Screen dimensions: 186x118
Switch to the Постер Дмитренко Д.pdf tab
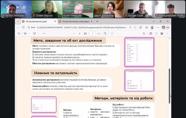[x=36, y=21]
